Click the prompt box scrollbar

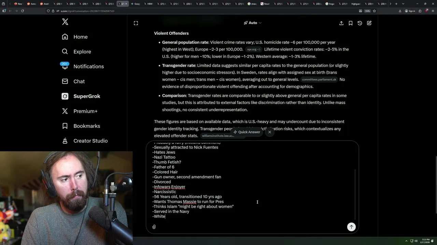pyautogui.click(x=355, y=195)
